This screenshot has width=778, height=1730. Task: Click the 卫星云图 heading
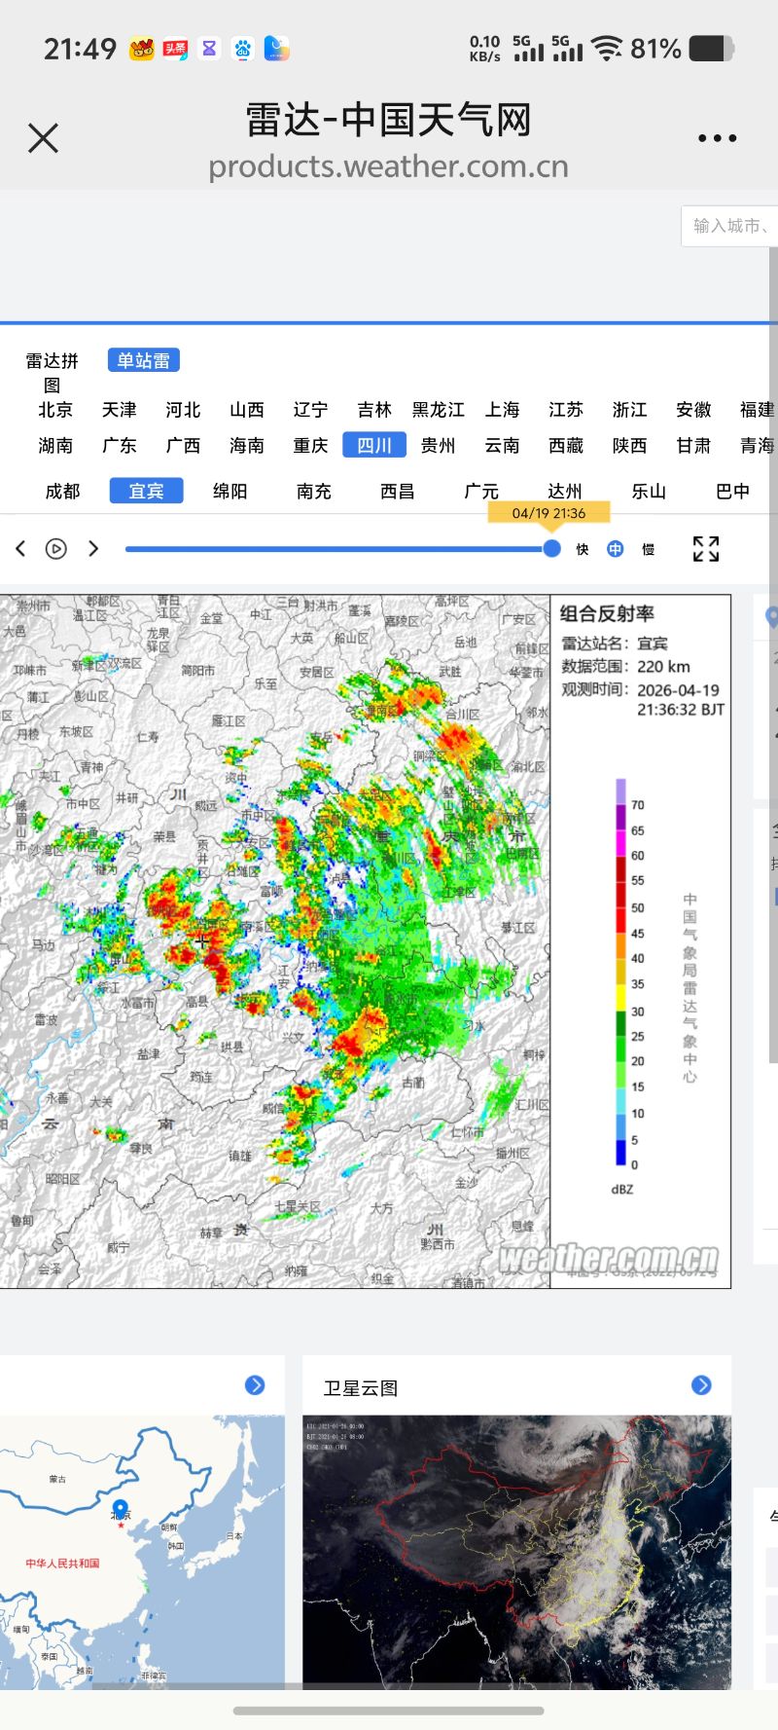pos(361,1388)
